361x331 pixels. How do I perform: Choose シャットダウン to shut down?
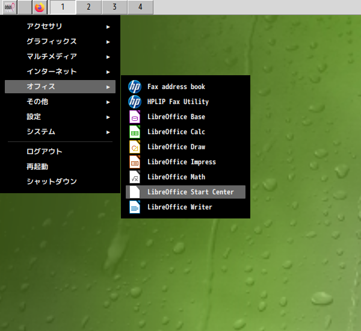pyautogui.click(x=60, y=182)
